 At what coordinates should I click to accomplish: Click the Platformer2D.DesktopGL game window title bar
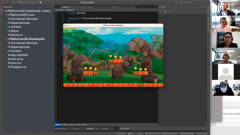(113, 25)
